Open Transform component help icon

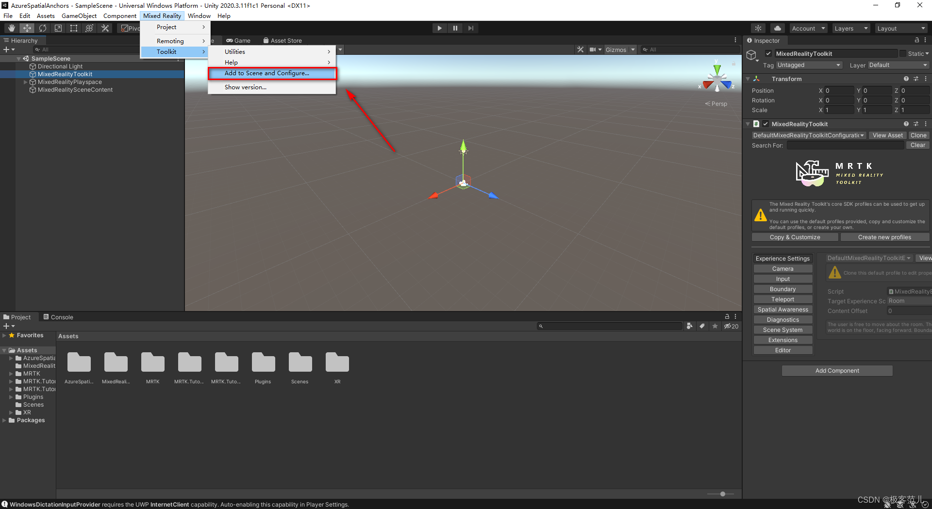pyautogui.click(x=906, y=79)
